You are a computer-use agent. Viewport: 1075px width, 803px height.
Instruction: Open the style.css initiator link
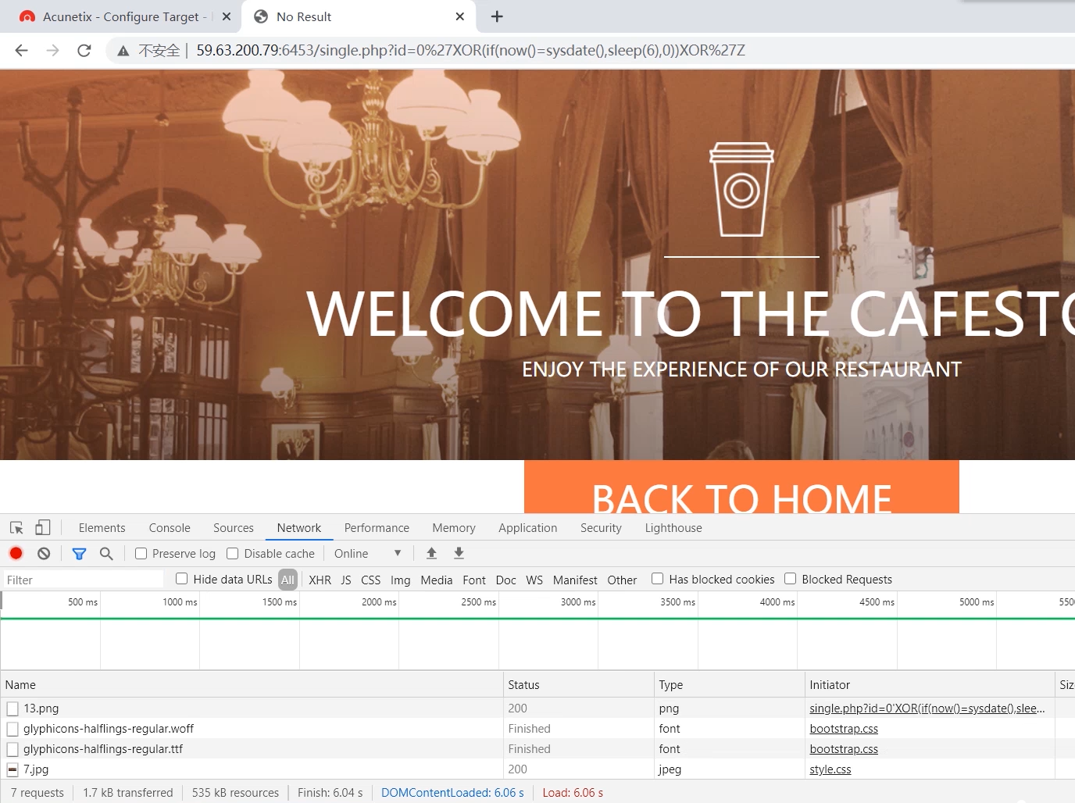(830, 769)
